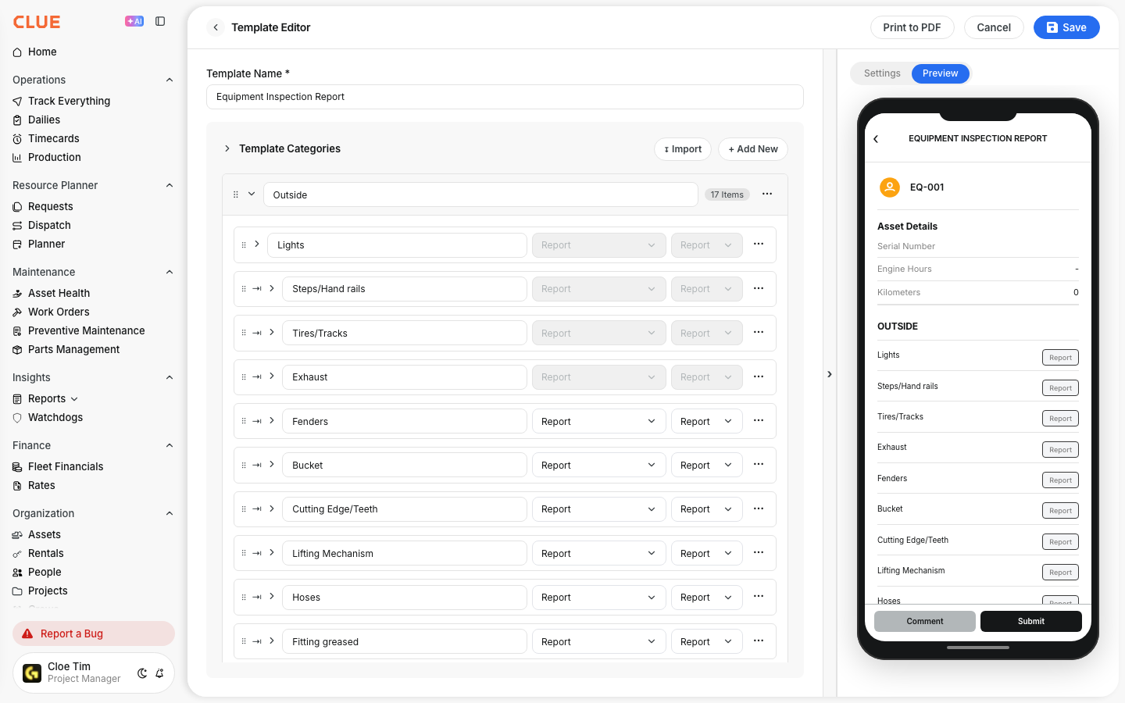Save the template

[1066, 27]
